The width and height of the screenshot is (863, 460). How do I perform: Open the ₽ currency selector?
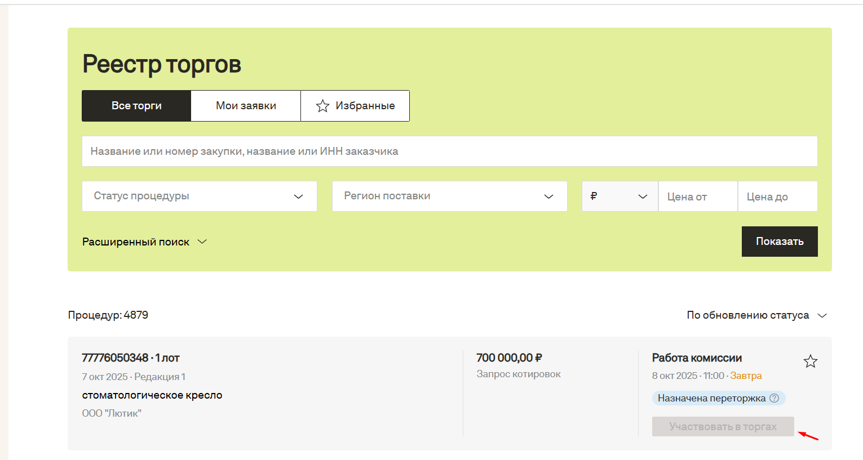click(x=619, y=196)
